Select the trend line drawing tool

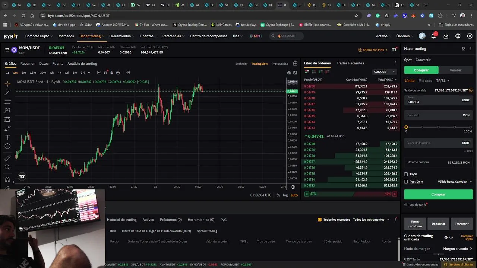coord(7,92)
